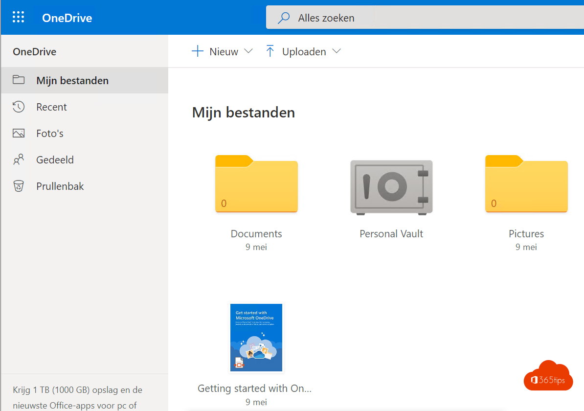The image size is (584, 411).
Task: Open Prullenbak in the sidebar
Action: pos(85,186)
